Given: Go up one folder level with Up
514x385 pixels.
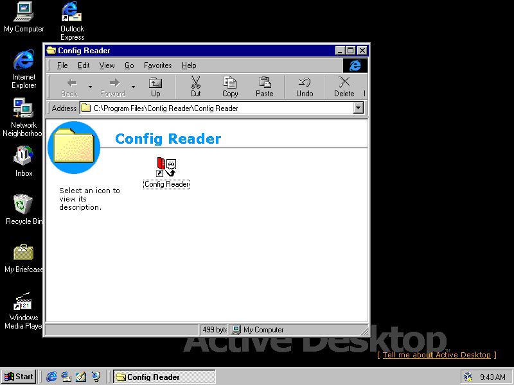Looking at the screenshot, I should (x=155, y=87).
